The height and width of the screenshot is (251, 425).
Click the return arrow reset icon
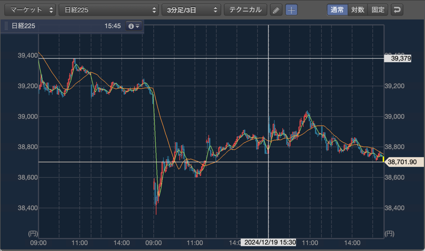click(397, 10)
